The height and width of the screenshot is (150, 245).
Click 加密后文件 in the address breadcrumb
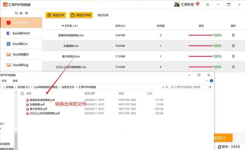tap(68, 87)
